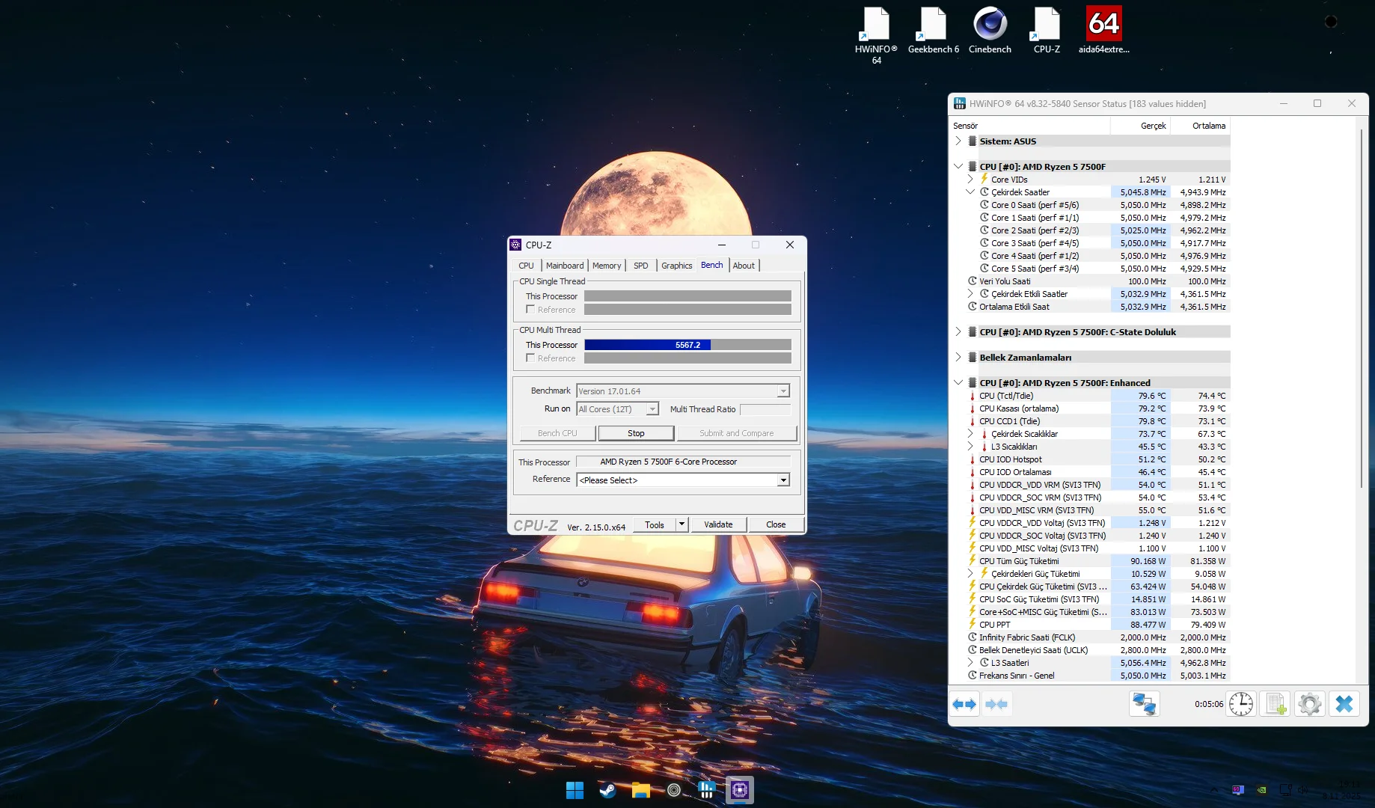
Task: Click the Validate button
Action: [717, 524]
